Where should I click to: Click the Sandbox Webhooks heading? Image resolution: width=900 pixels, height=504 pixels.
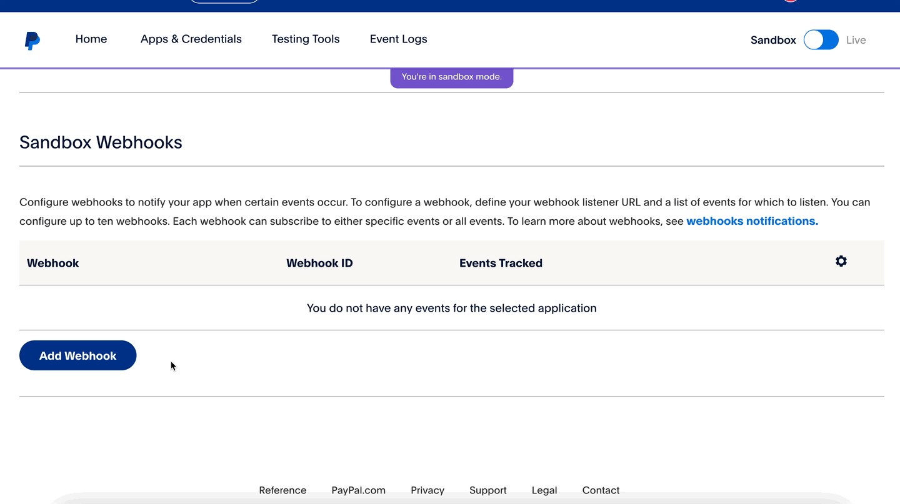pos(101,142)
